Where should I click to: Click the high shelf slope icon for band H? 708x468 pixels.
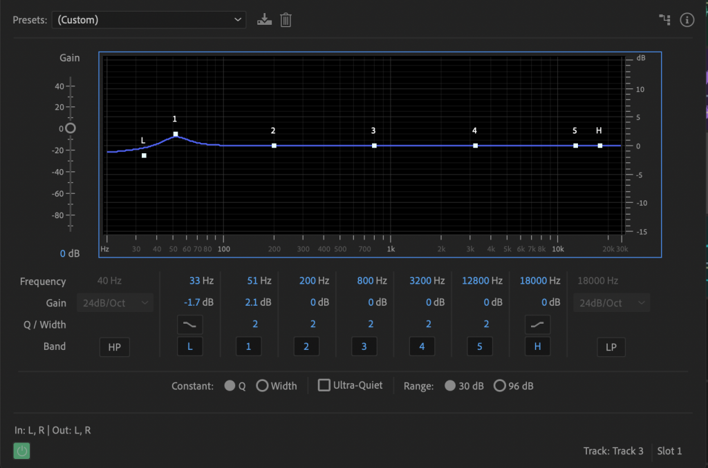point(537,324)
